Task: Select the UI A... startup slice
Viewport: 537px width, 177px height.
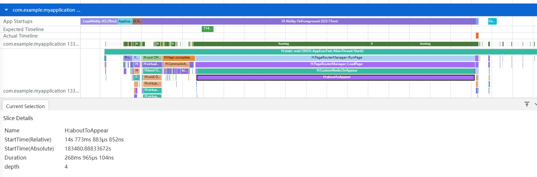Action: 137,21
